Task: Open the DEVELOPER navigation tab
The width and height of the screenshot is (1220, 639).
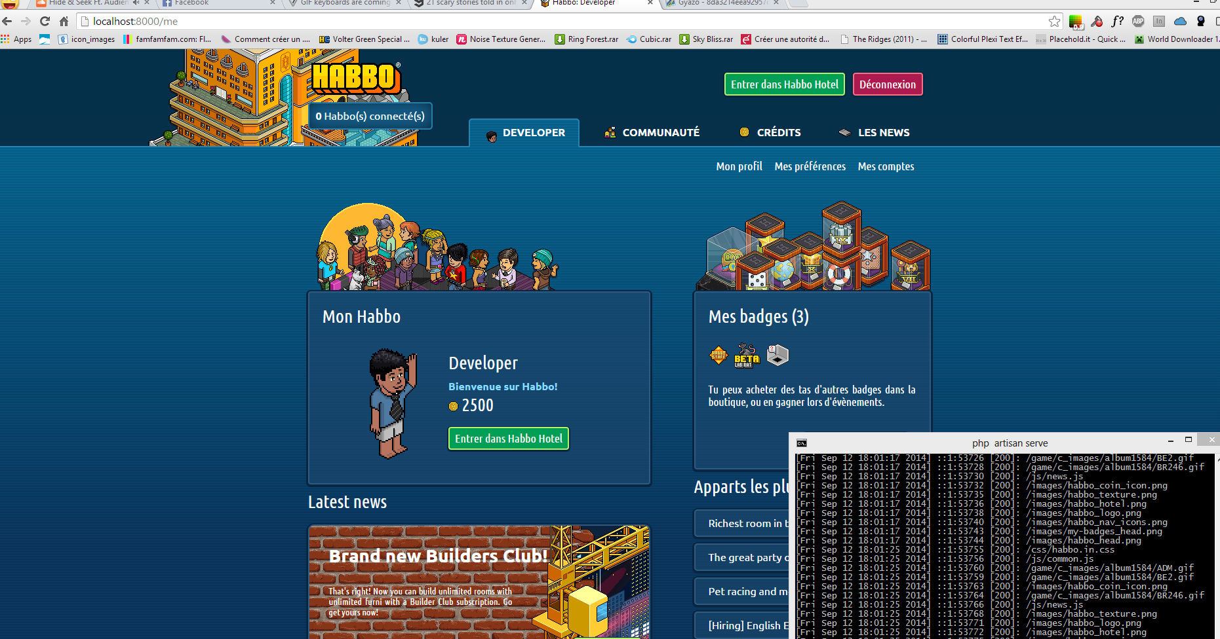Action: click(x=524, y=133)
